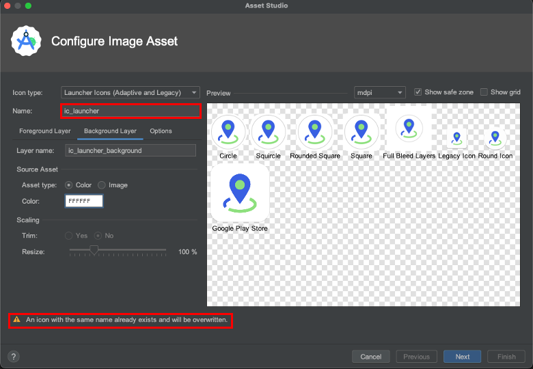Click the Icon type: label

coord(27,93)
